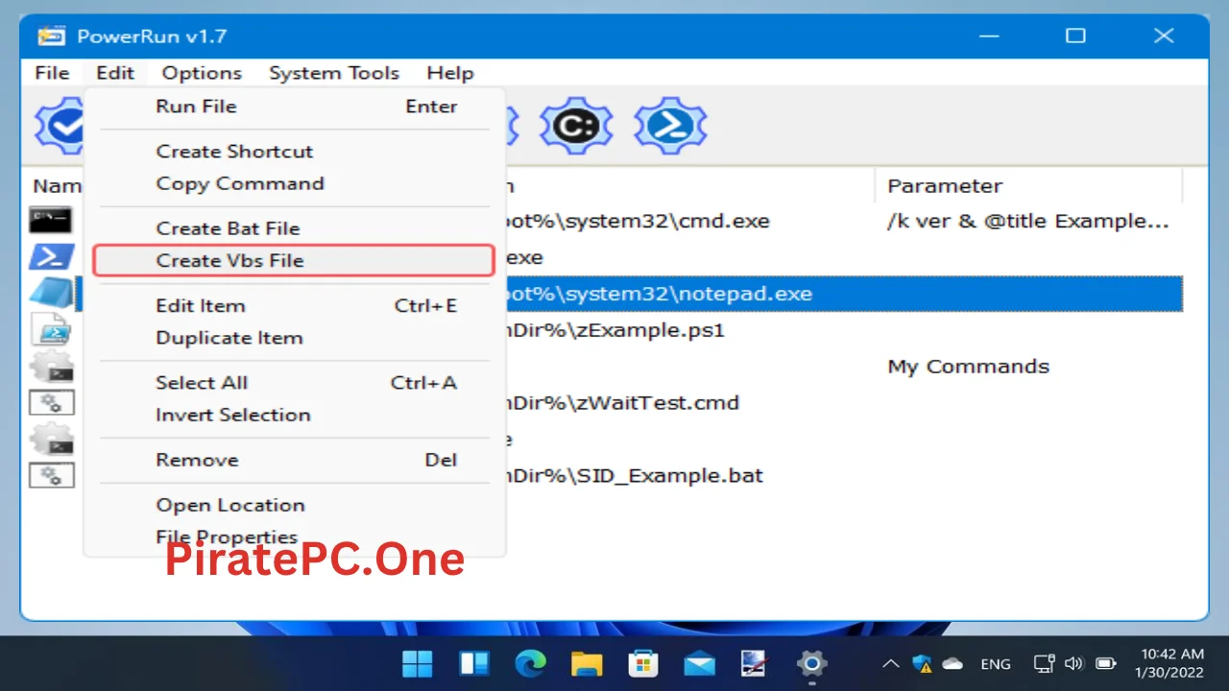Click the Name column header
This screenshot has height=691, width=1229.
57,186
